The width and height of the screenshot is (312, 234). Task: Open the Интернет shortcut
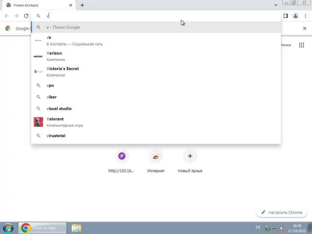(x=156, y=161)
